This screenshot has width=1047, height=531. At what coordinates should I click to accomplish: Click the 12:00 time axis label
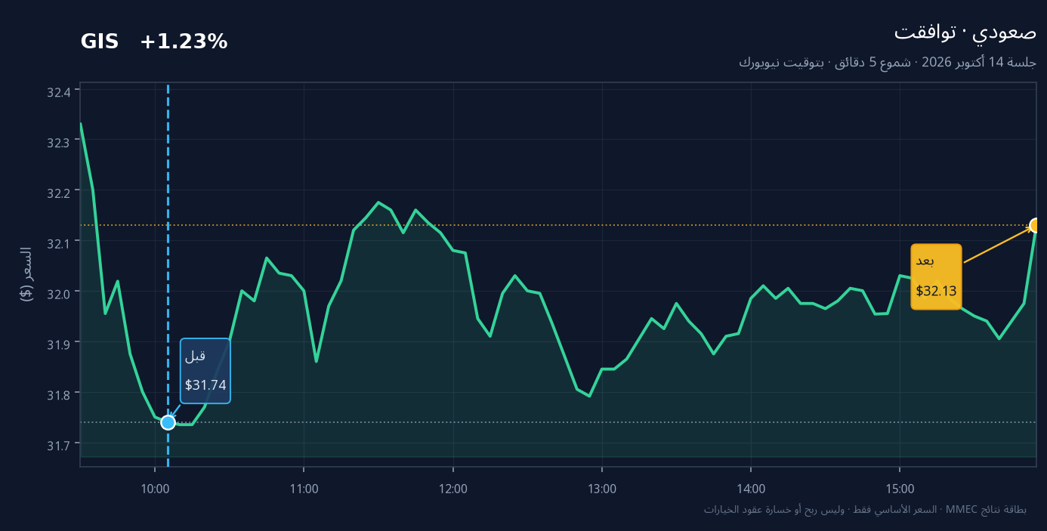click(x=452, y=489)
